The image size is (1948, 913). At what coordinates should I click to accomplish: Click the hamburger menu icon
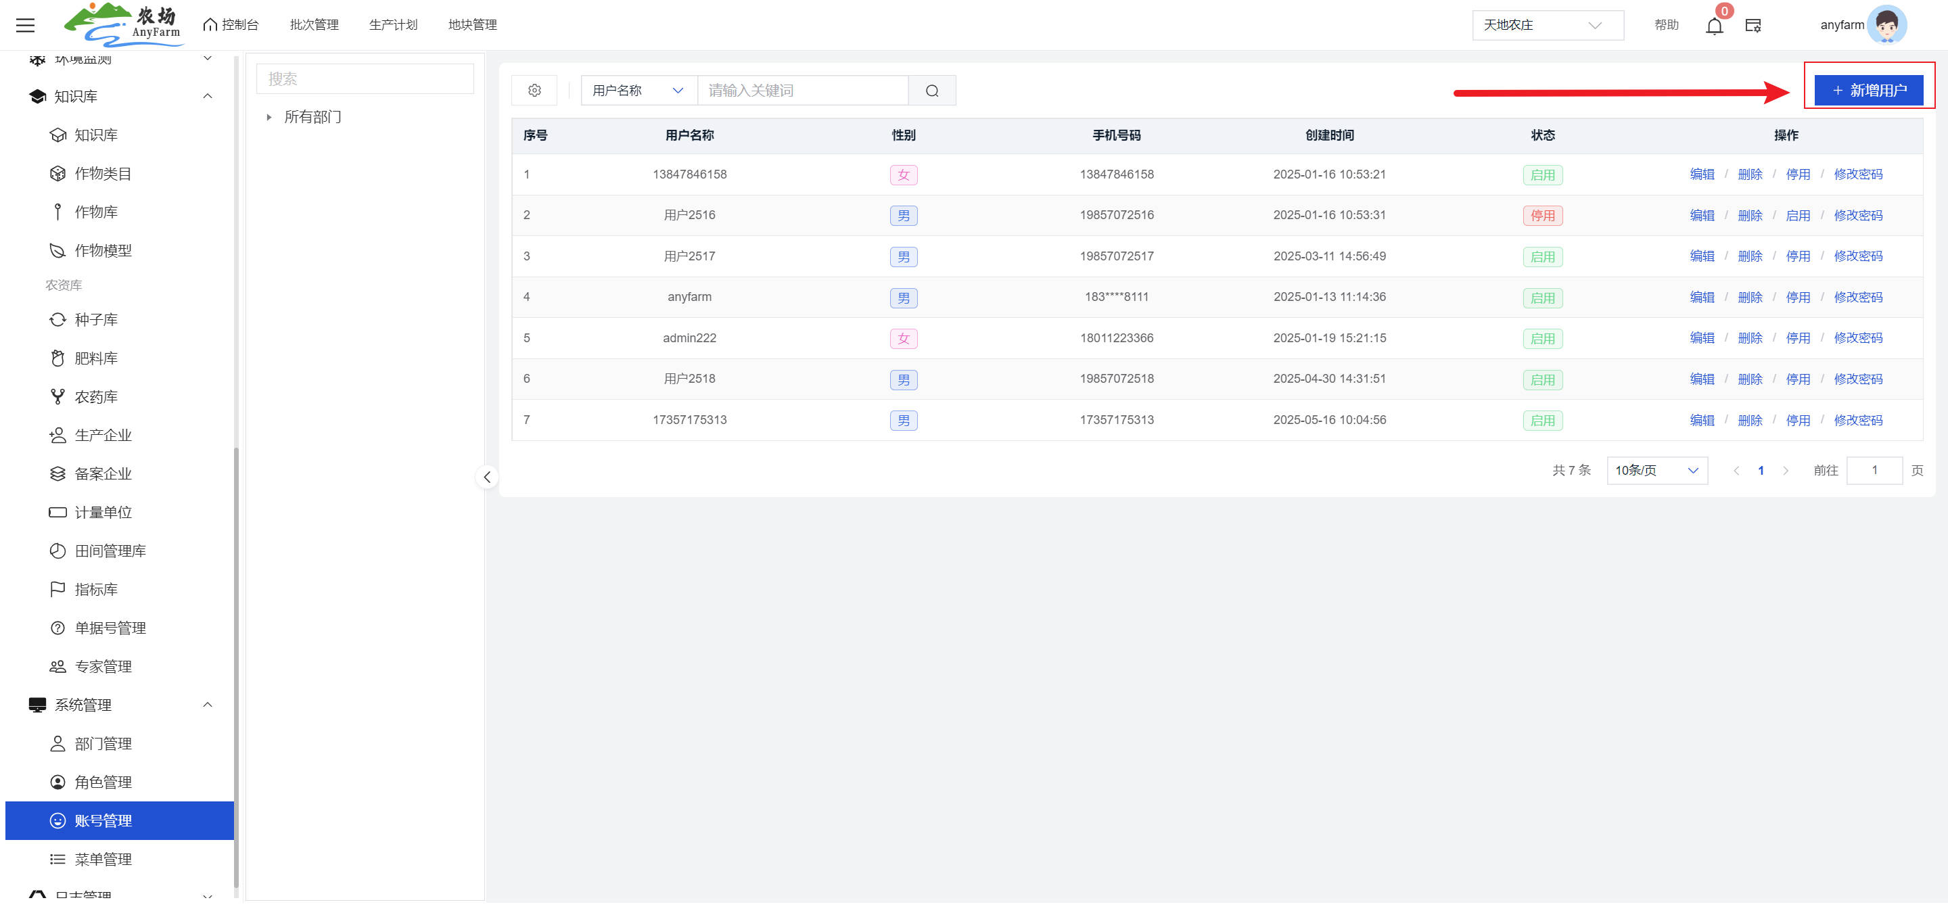tap(25, 25)
